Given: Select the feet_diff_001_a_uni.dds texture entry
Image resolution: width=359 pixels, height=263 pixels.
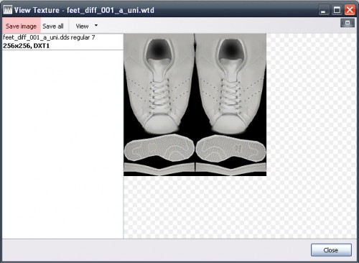Looking at the screenshot, I should 62,42.
